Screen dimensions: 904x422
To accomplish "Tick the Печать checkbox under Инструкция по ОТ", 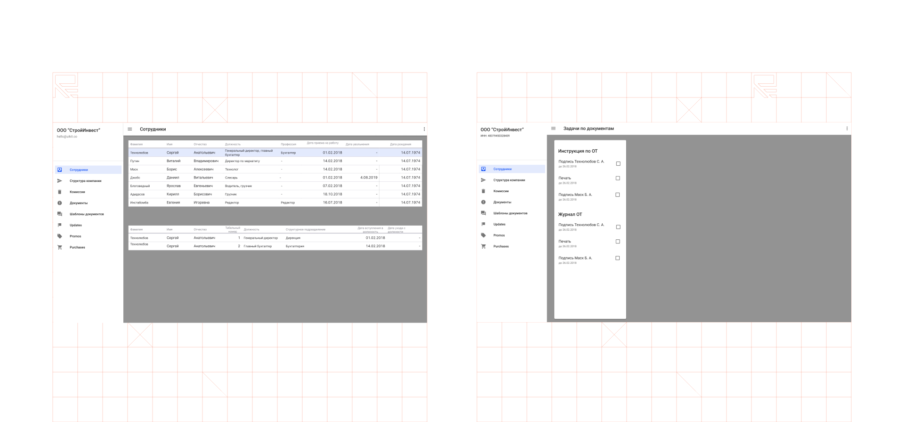I will 618,179.
